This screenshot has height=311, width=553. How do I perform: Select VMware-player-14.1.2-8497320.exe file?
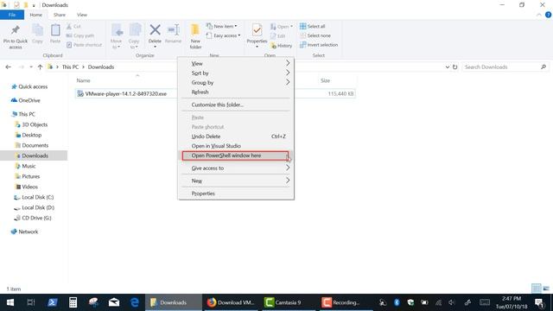click(x=126, y=94)
